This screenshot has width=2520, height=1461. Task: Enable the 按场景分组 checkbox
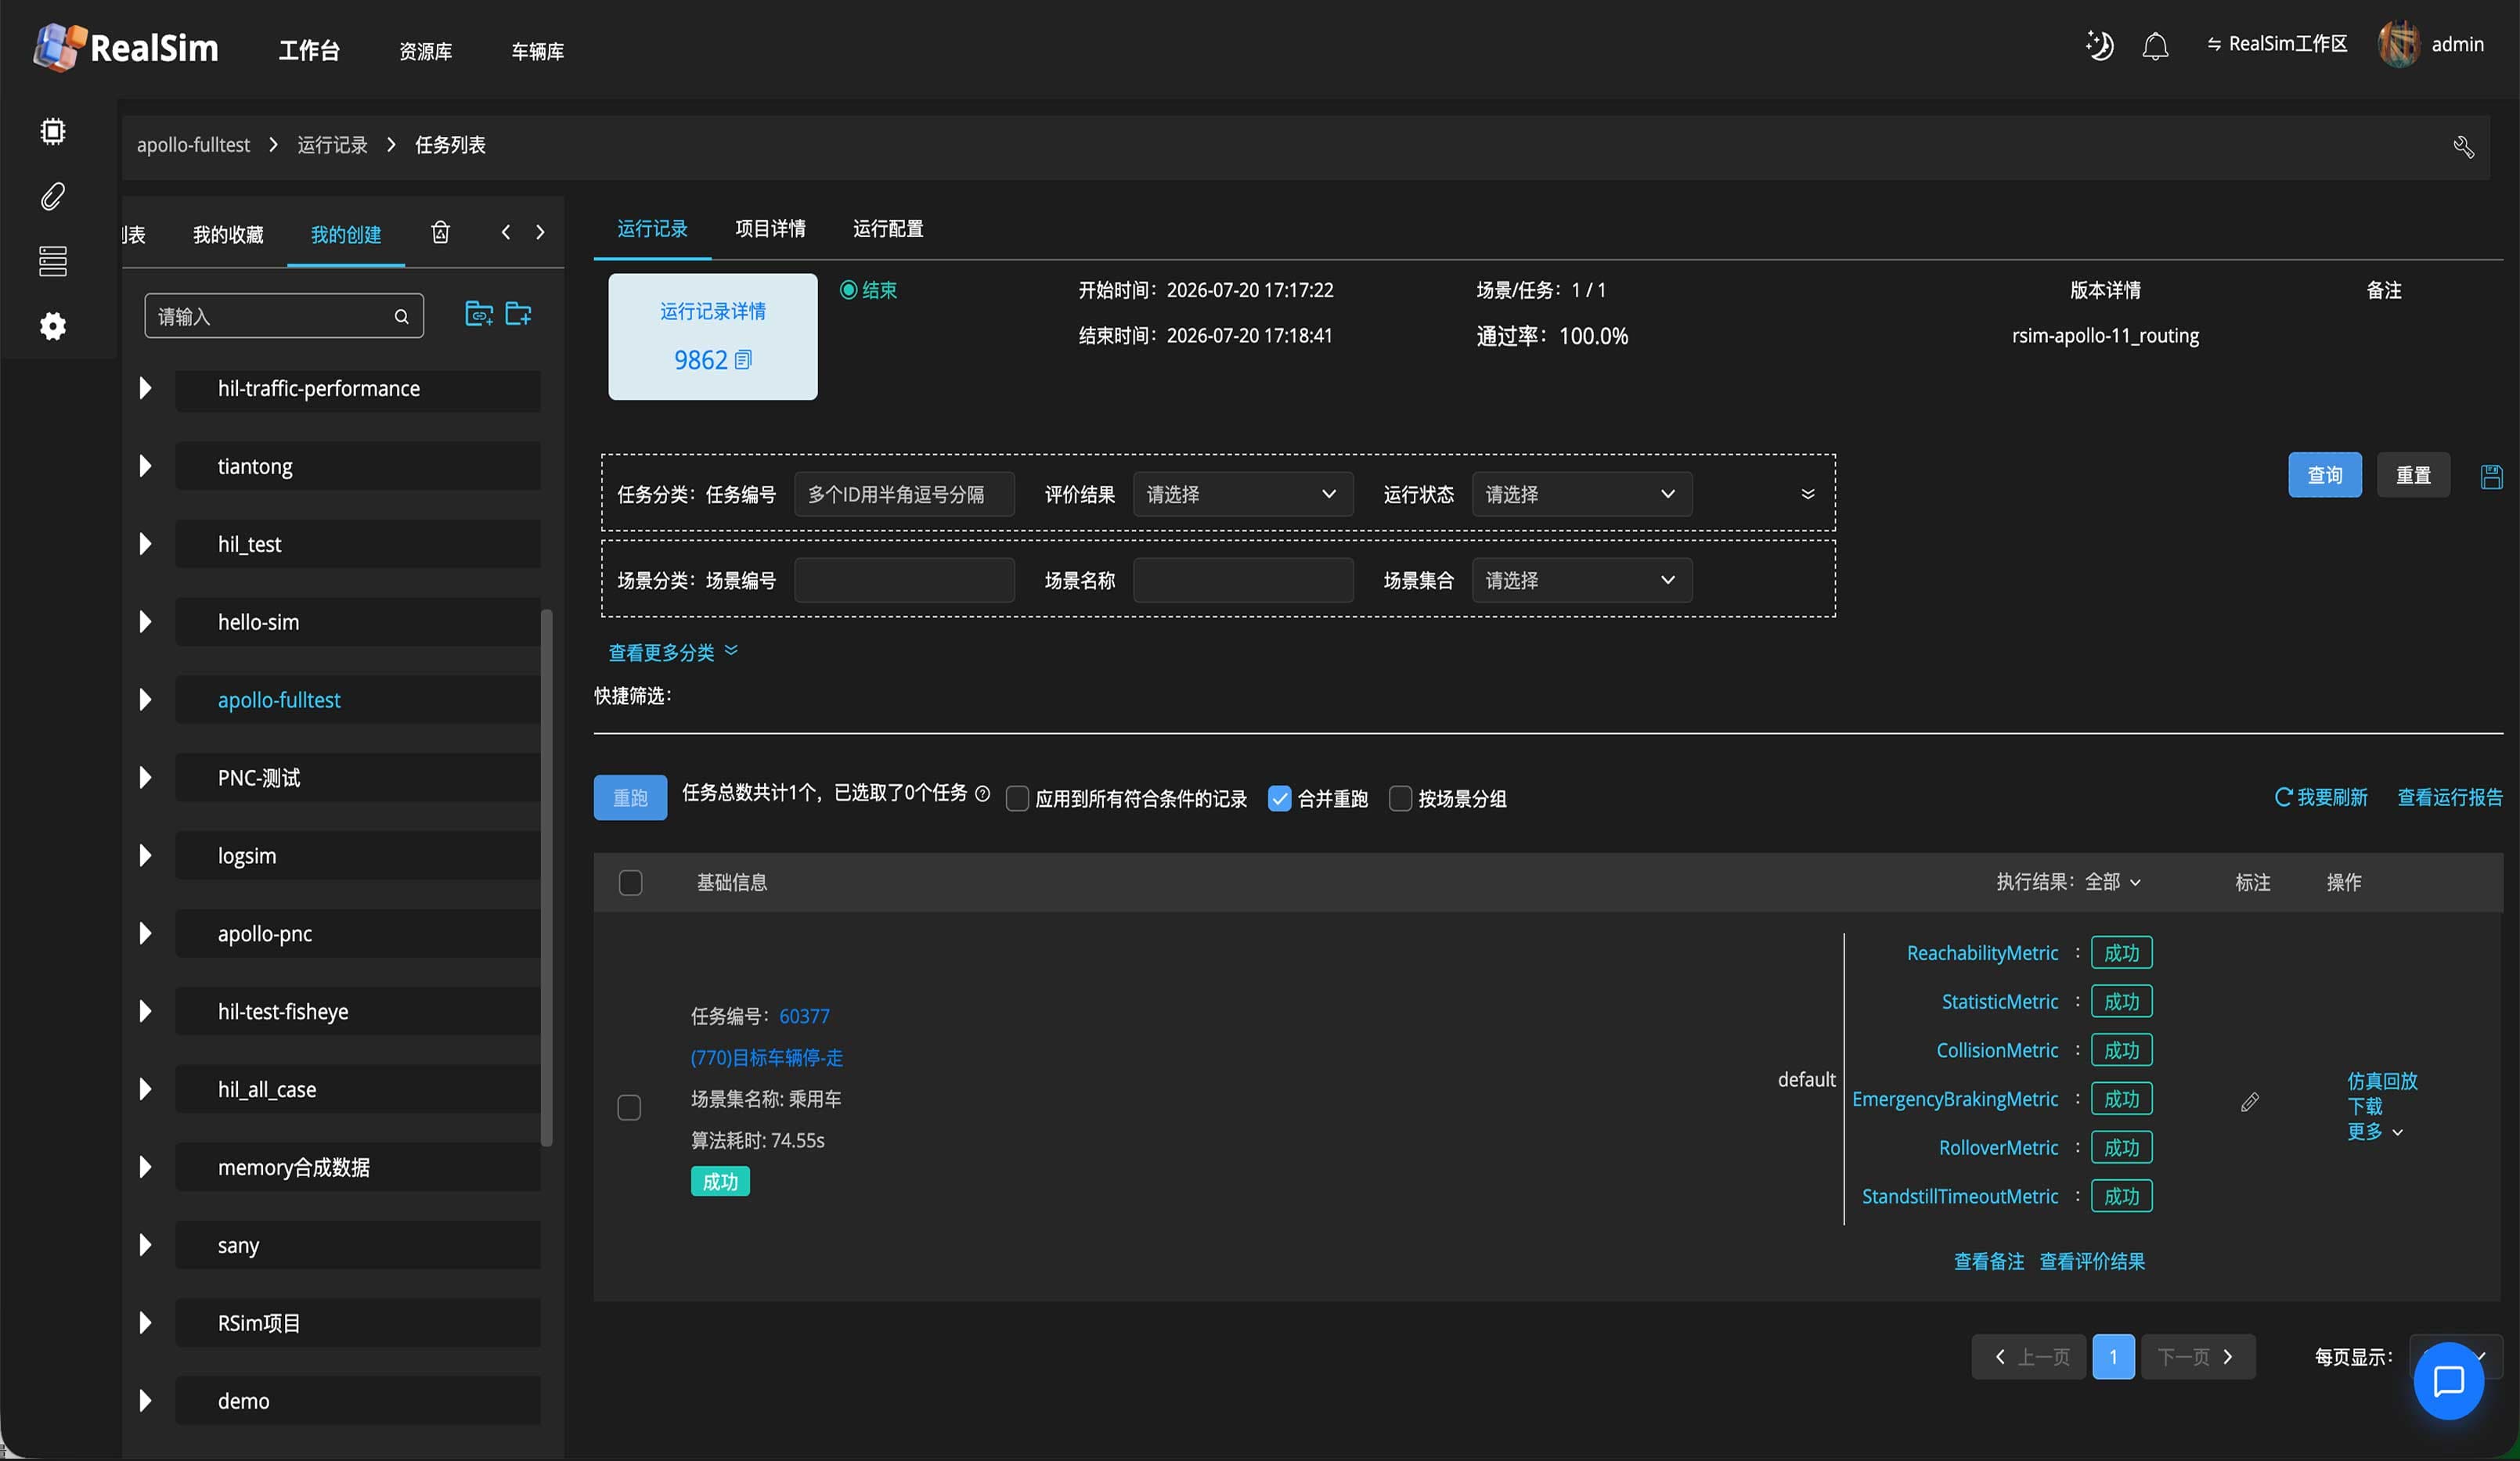[1400, 798]
